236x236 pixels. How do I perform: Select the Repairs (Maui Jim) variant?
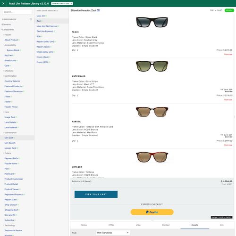[45, 41]
